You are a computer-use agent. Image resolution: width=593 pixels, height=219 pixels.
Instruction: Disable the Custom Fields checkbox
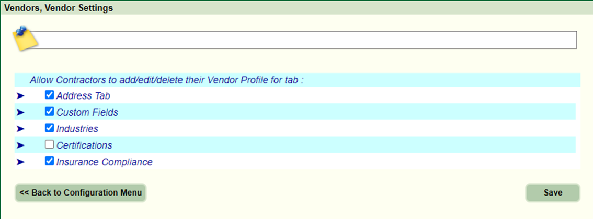[50, 112]
